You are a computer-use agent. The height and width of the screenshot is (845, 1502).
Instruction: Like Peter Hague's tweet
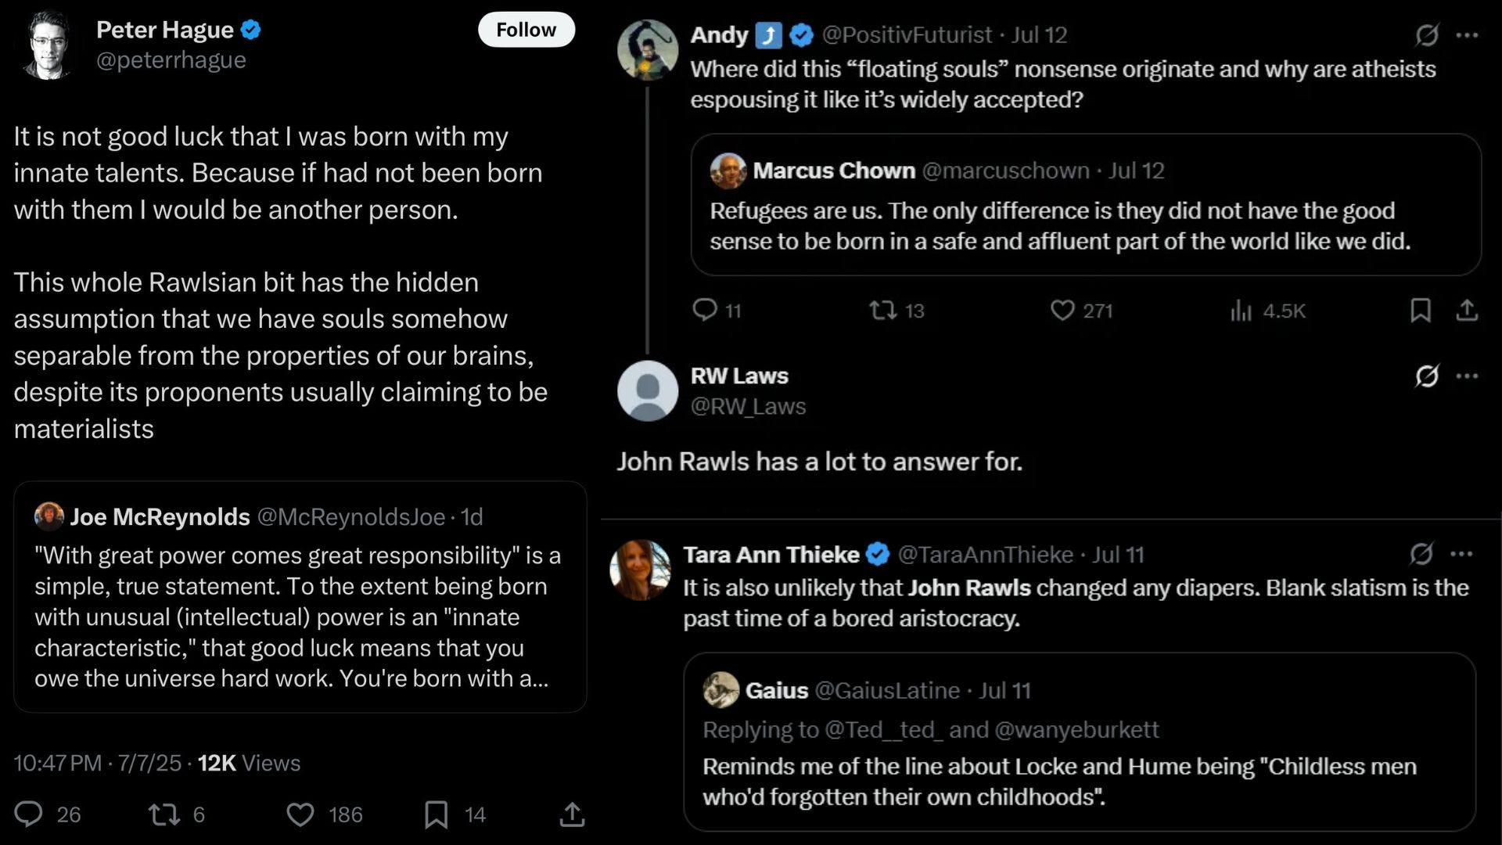(x=300, y=814)
